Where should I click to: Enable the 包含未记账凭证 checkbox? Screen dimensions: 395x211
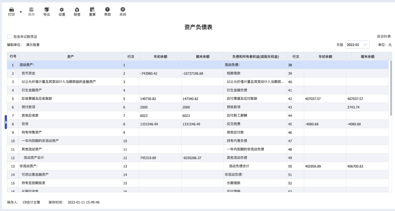[9, 37]
